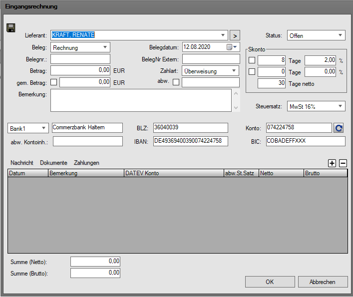Open the Zahlungen tab
This screenshot has height=297, width=353.
coord(86,163)
